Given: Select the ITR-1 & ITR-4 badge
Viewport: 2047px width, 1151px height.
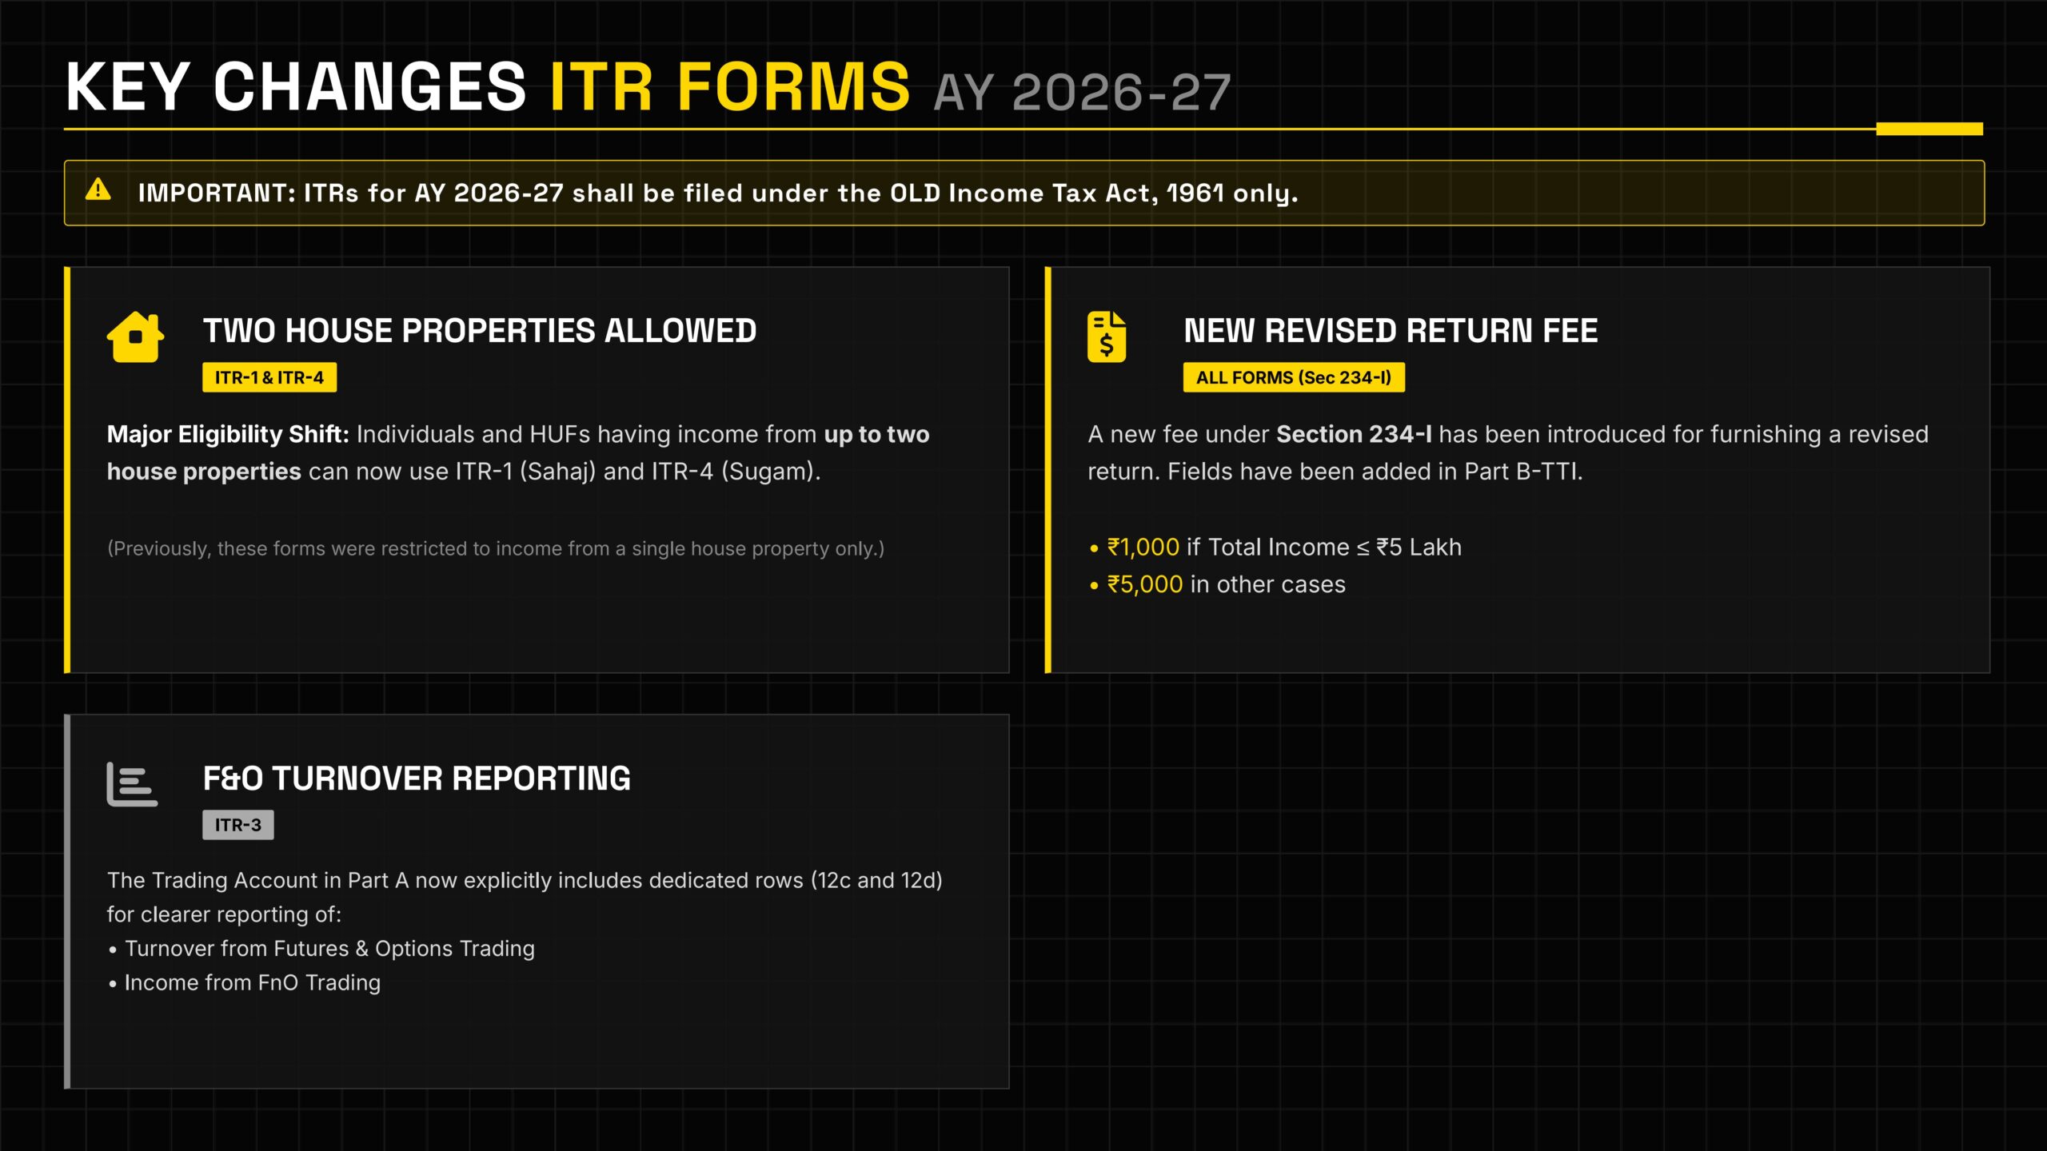Looking at the screenshot, I should click(269, 377).
